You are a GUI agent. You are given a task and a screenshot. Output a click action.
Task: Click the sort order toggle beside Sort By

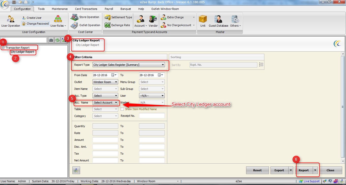[x=261, y=65]
